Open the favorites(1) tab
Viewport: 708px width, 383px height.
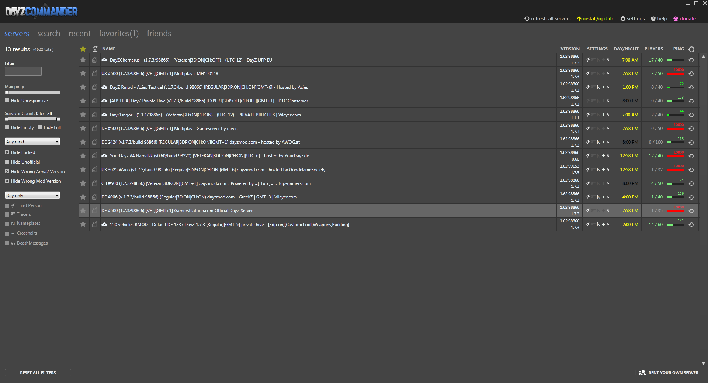(x=119, y=33)
